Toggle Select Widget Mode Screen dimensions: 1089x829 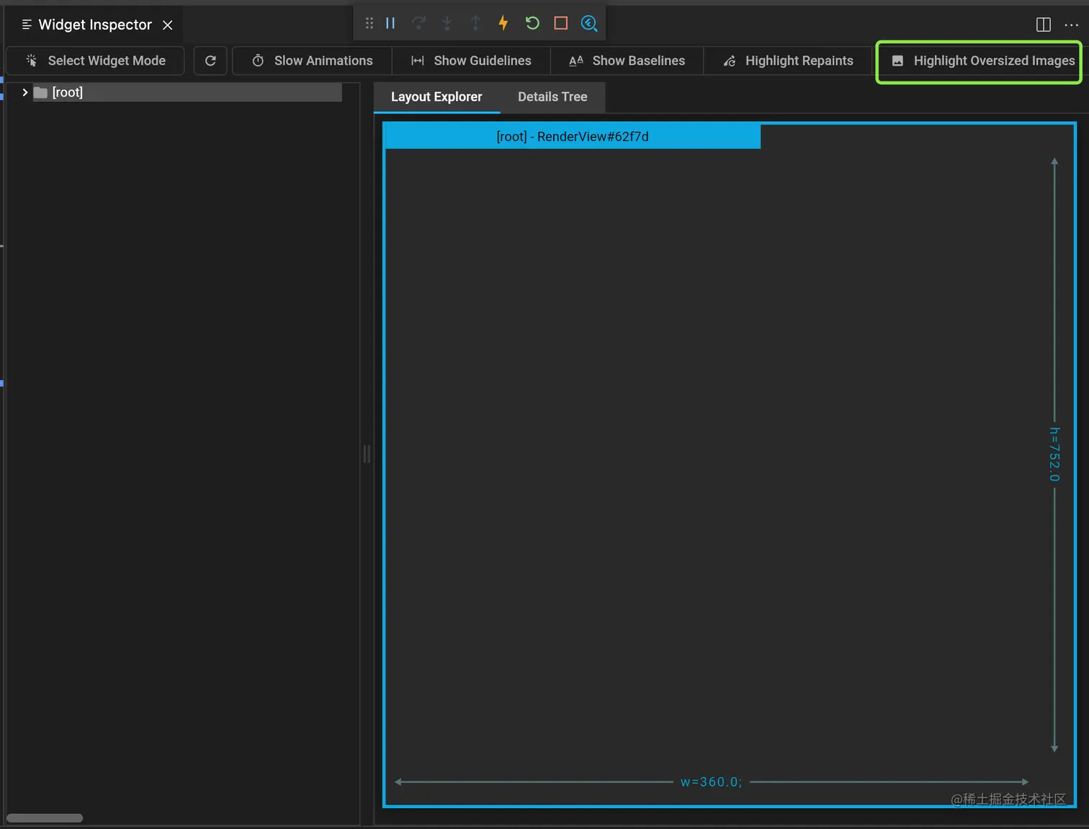click(x=95, y=61)
